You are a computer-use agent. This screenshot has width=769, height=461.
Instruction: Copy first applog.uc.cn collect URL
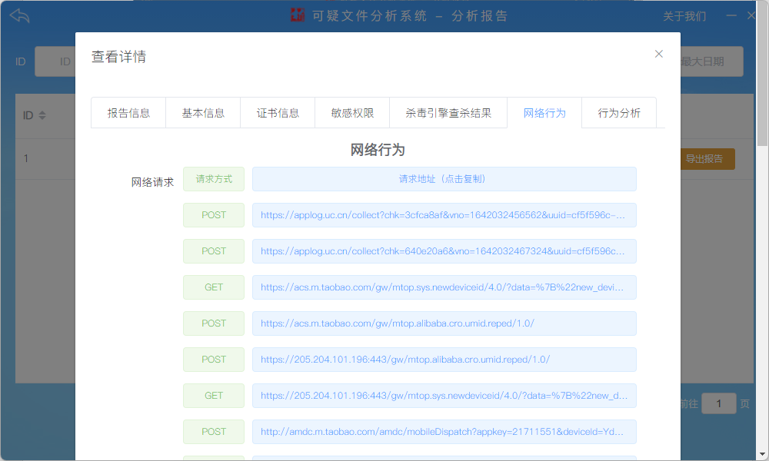click(x=444, y=215)
